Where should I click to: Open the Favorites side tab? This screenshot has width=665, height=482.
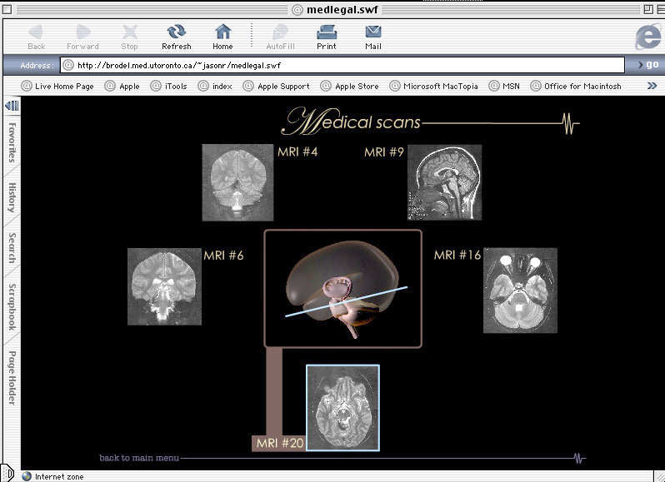coord(12,143)
